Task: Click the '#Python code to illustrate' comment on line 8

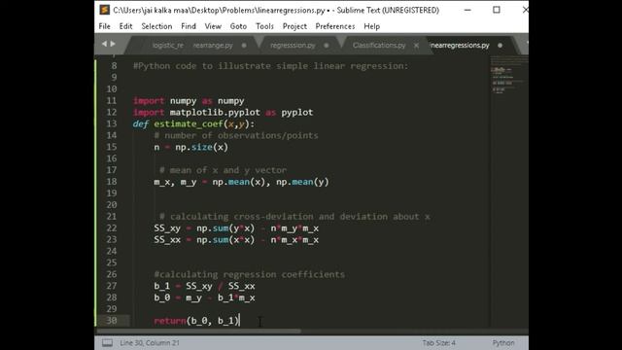Action: (270, 66)
